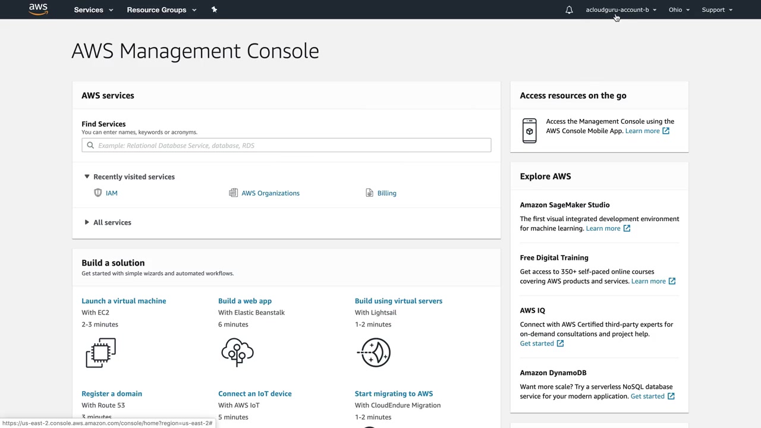This screenshot has height=428, width=761.
Task: Open the Support menu
Action: (717, 10)
